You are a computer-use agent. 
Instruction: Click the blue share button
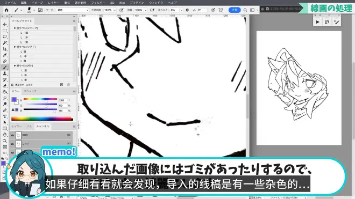(x=235, y=10)
